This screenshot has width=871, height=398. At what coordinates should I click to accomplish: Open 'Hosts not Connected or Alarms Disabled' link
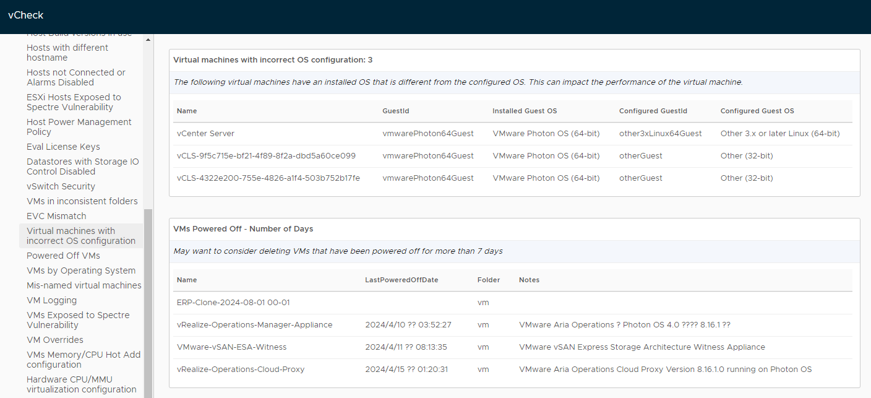click(x=76, y=77)
